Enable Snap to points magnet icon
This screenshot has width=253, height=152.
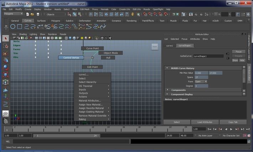pos(155,14)
